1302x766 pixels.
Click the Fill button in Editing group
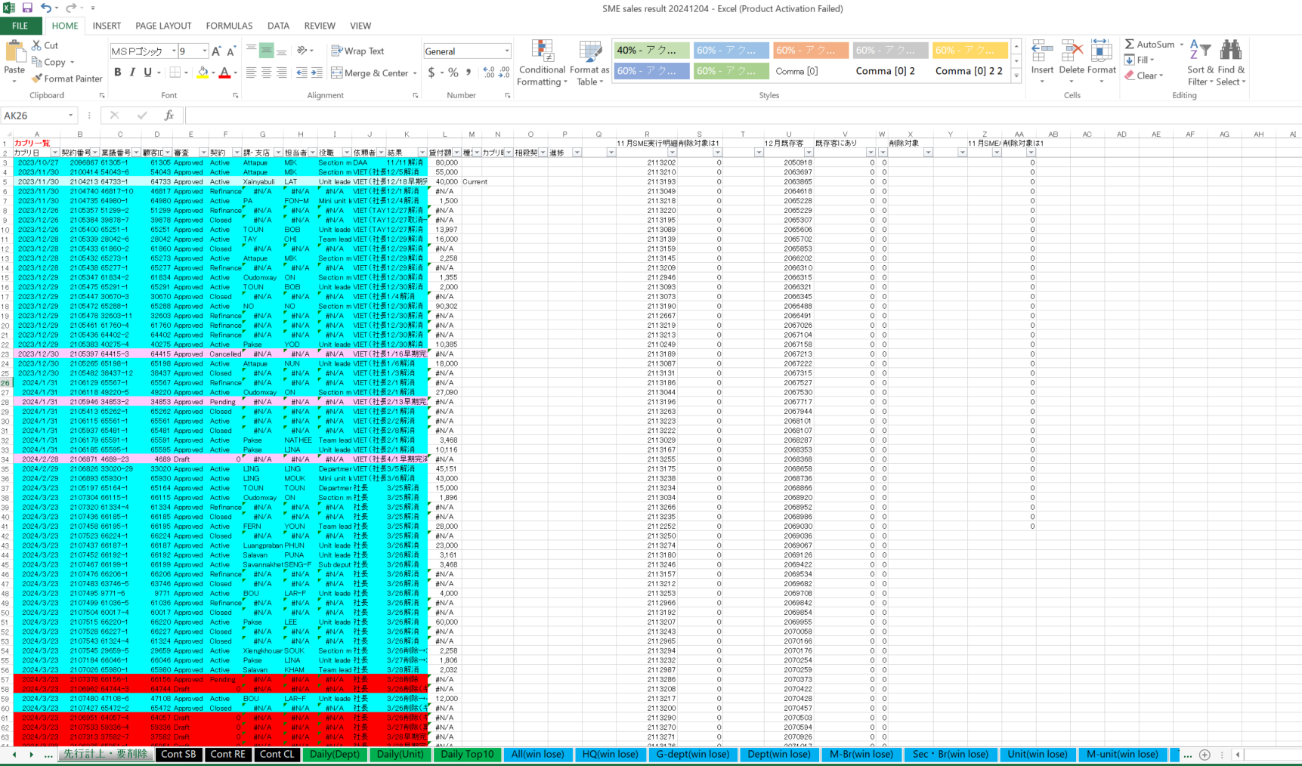[x=1139, y=60]
